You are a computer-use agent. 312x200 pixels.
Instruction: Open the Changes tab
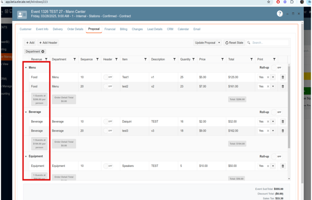tap(137, 29)
